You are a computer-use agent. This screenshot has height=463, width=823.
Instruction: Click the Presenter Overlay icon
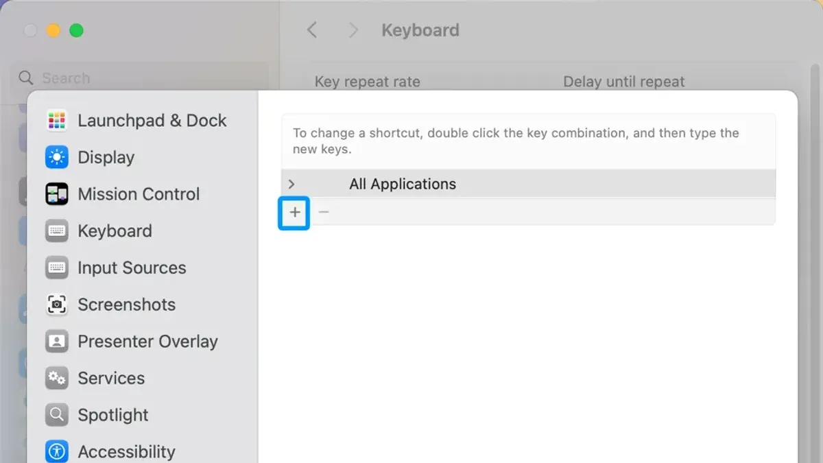coord(57,342)
